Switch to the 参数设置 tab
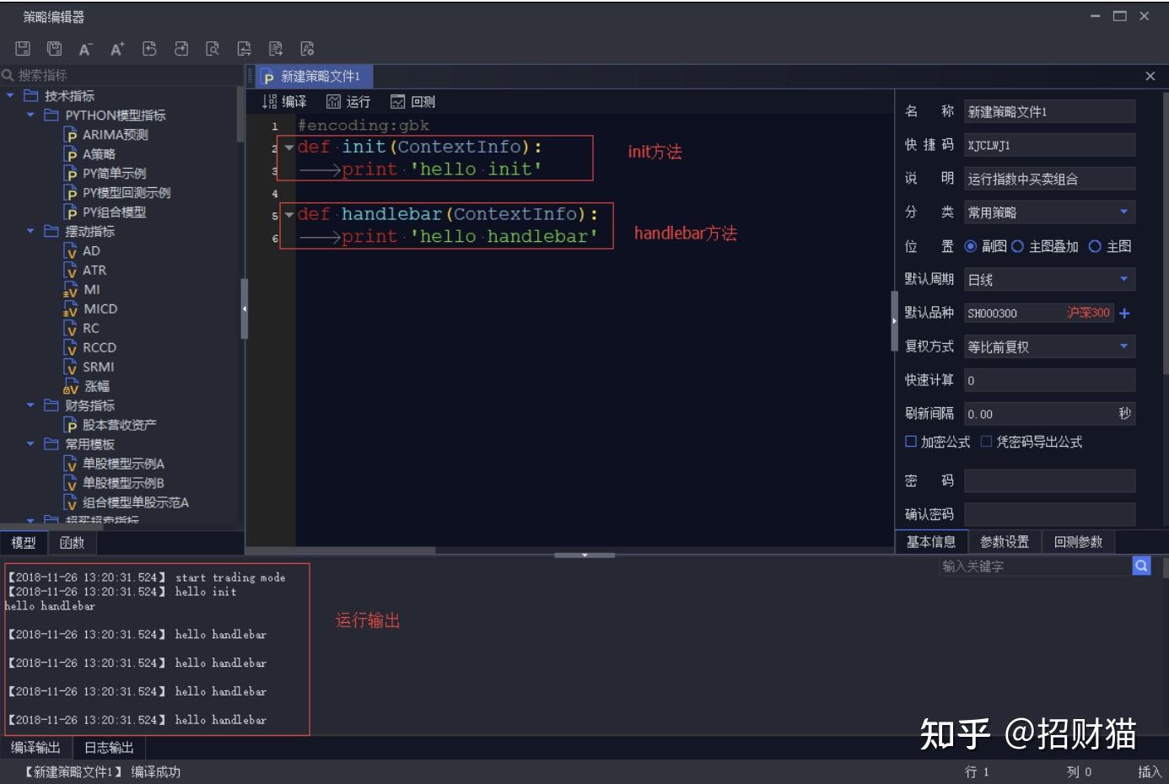Screen dimensions: 1169x784 pyautogui.click(x=1005, y=541)
